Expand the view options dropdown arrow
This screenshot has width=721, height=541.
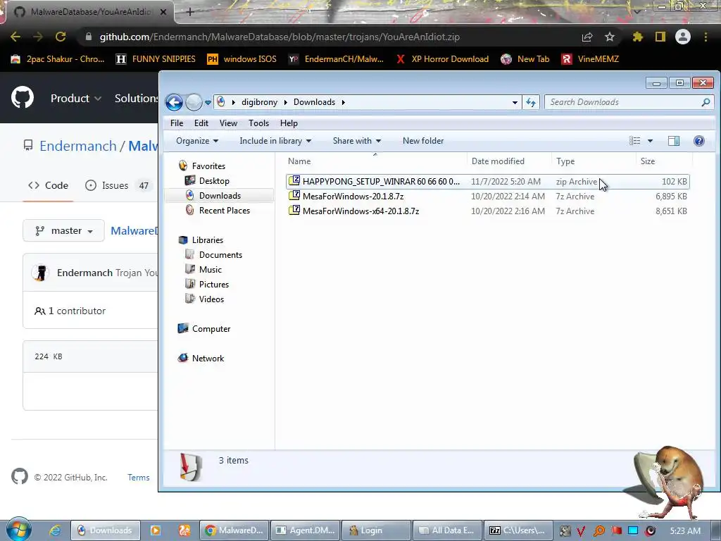pos(650,141)
